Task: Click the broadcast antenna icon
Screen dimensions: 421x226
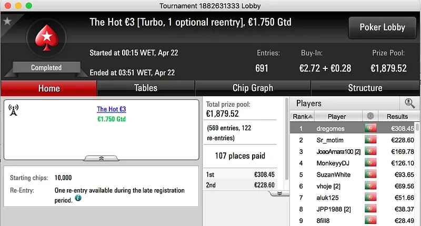Action: pos(14,110)
